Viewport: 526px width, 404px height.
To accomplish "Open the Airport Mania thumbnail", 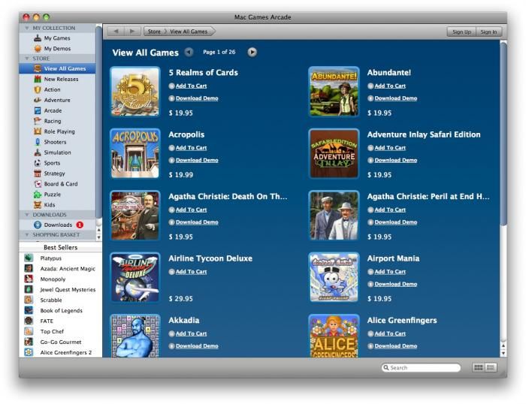I will pos(334,277).
